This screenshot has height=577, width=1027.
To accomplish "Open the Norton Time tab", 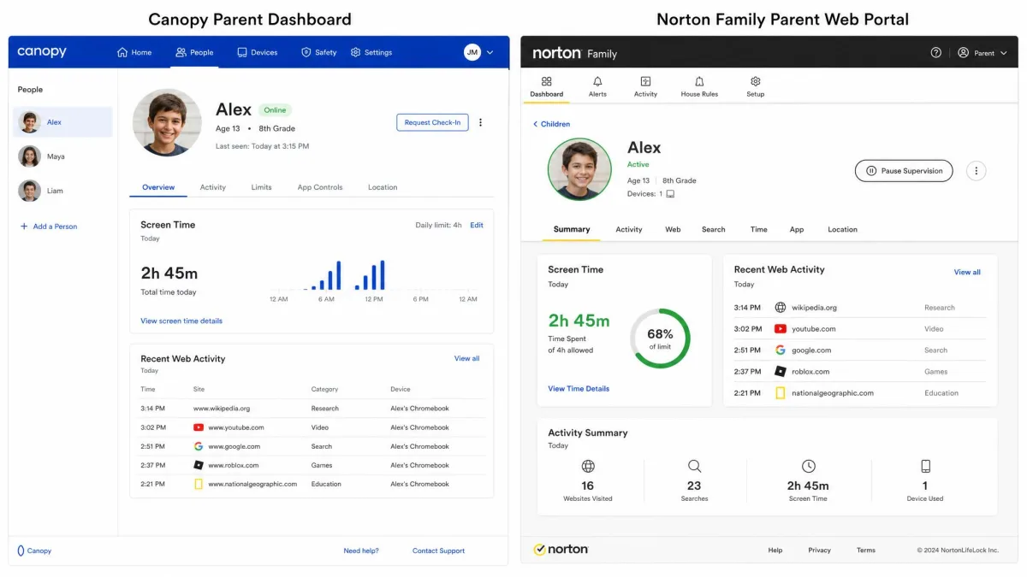I will 758,229.
